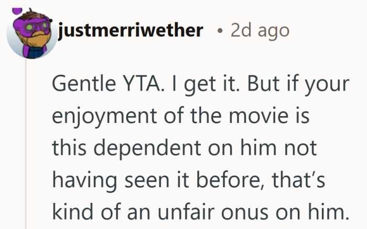Click the small purple bubble above the avatar

point(17,10)
